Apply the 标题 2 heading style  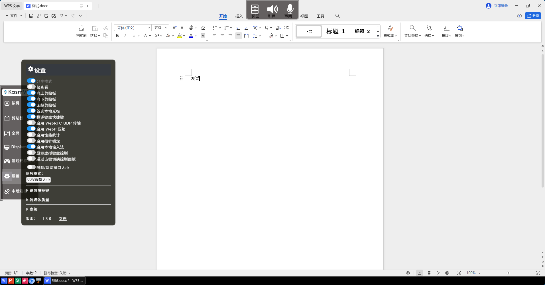[362, 31]
